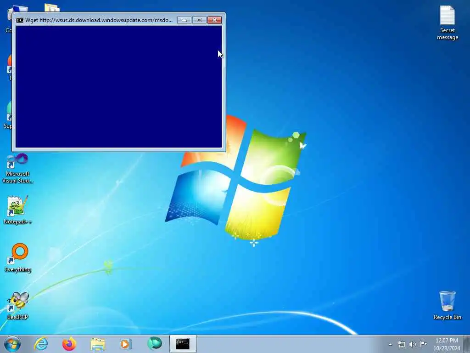Launch Everything search desktop shortcut
The width and height of the screenshot is (470, 353).
click(x=18, y=257)
